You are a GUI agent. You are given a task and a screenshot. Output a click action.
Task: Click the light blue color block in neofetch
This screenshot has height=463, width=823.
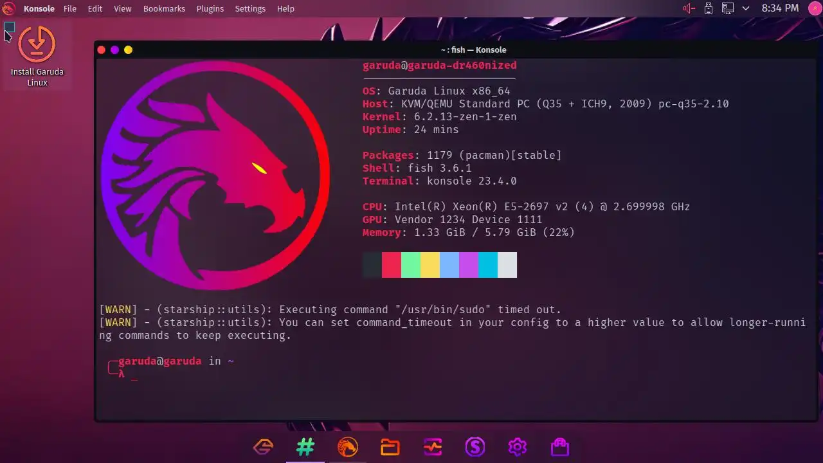point(449,265)
